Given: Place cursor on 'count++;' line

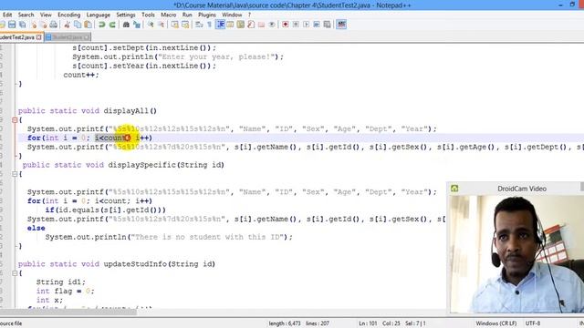Looking at the screenshot, I should (81, 75).
